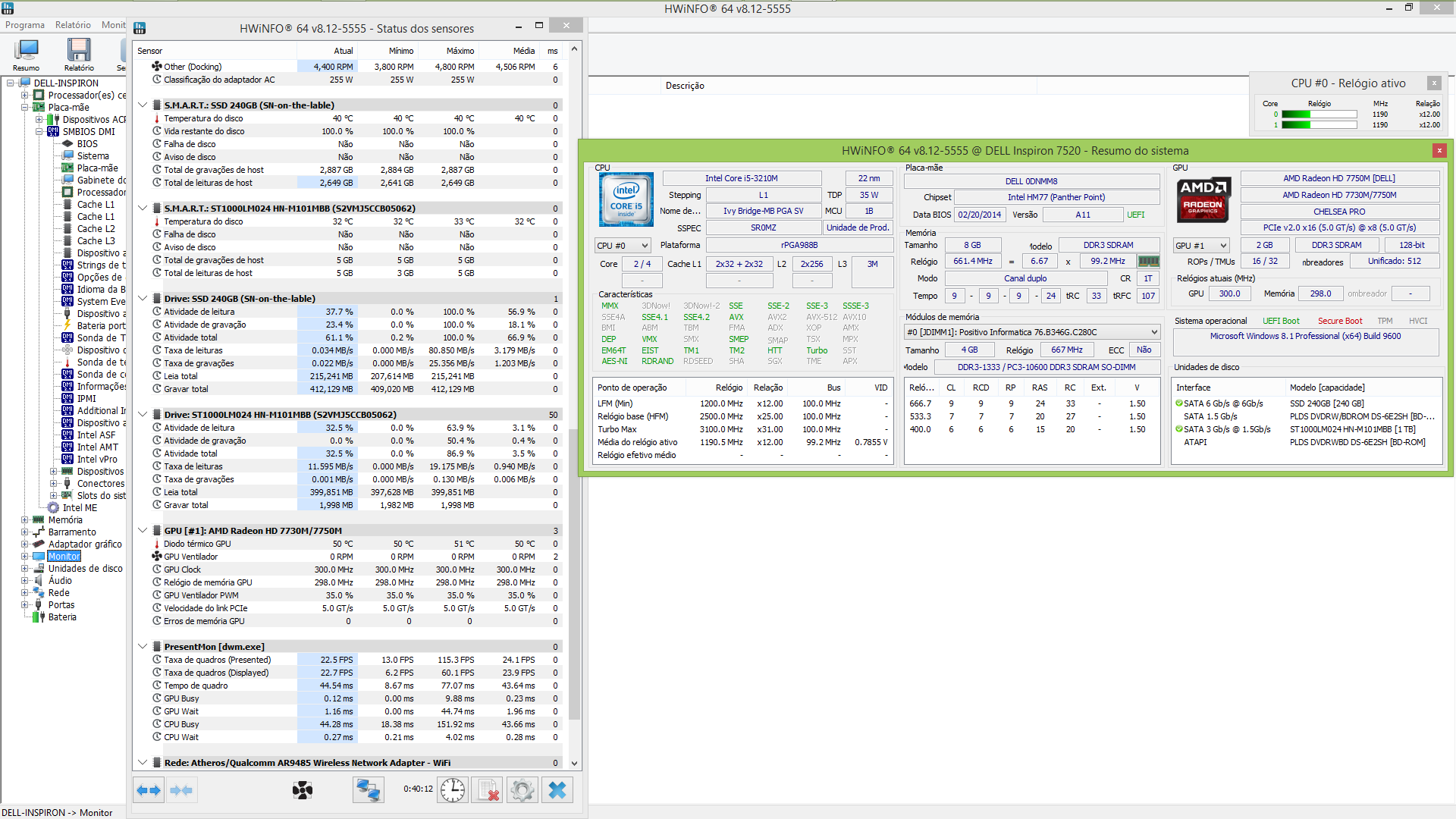The width and height of the screenshot is (1456, 819).
Task: Click the scroll down arrow in sensors list
Action: coord(574,763)
